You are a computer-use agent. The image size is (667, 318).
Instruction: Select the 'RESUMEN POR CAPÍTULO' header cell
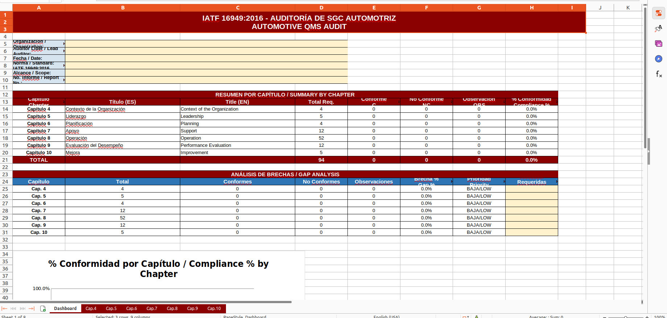[x=285, y=95]
